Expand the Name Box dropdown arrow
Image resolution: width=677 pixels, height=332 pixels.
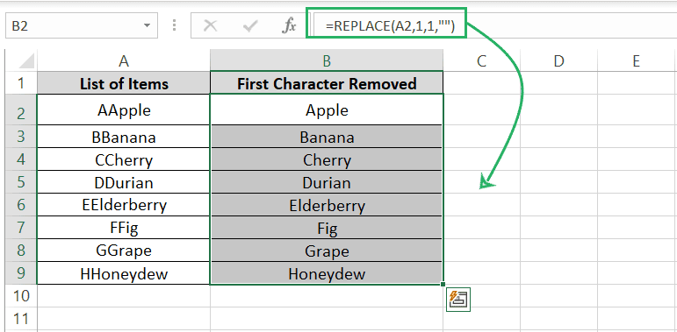tap(148, 25)
